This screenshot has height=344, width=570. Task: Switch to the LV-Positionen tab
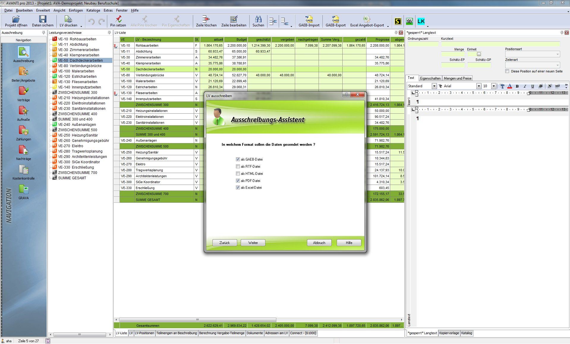[x=144, y=333]
